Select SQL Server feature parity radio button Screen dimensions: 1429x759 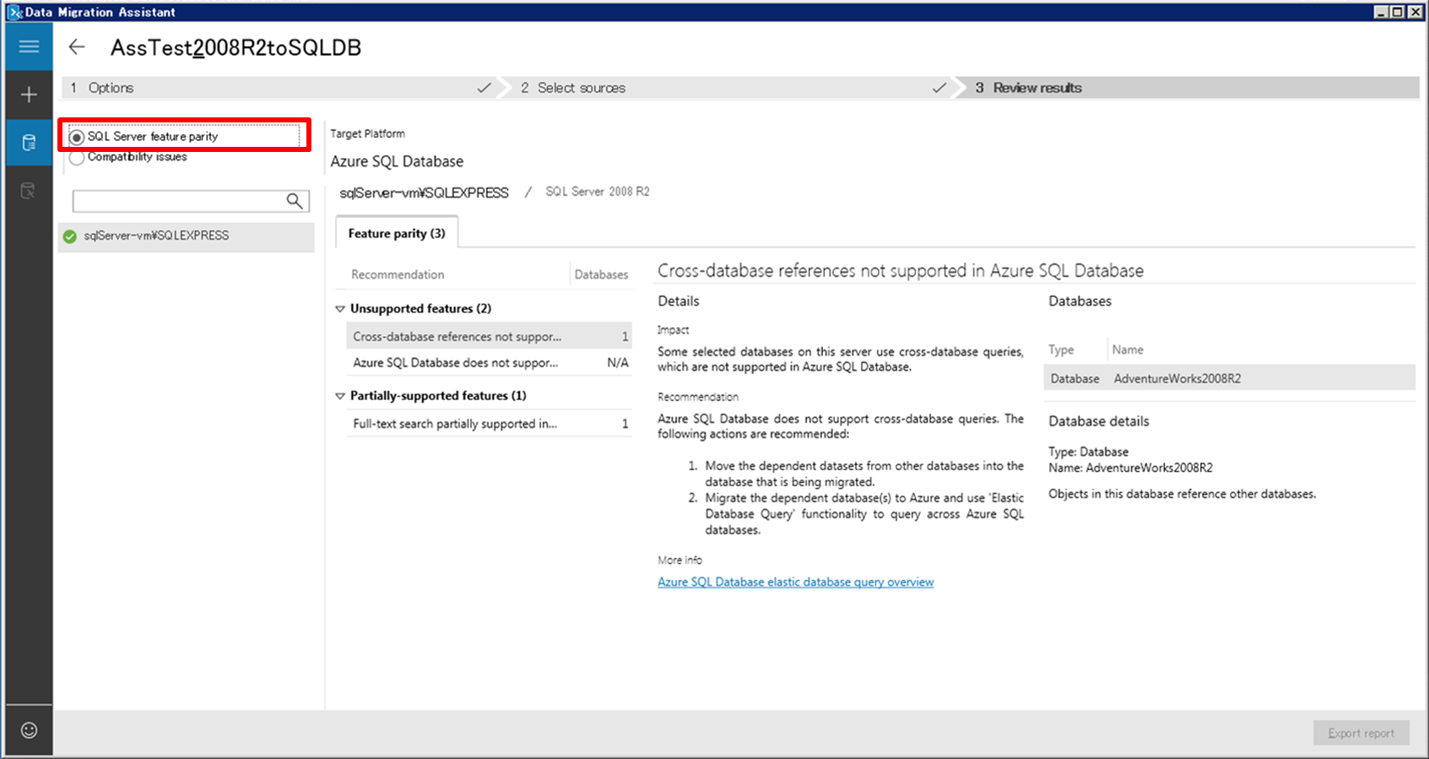pos(77,137)
